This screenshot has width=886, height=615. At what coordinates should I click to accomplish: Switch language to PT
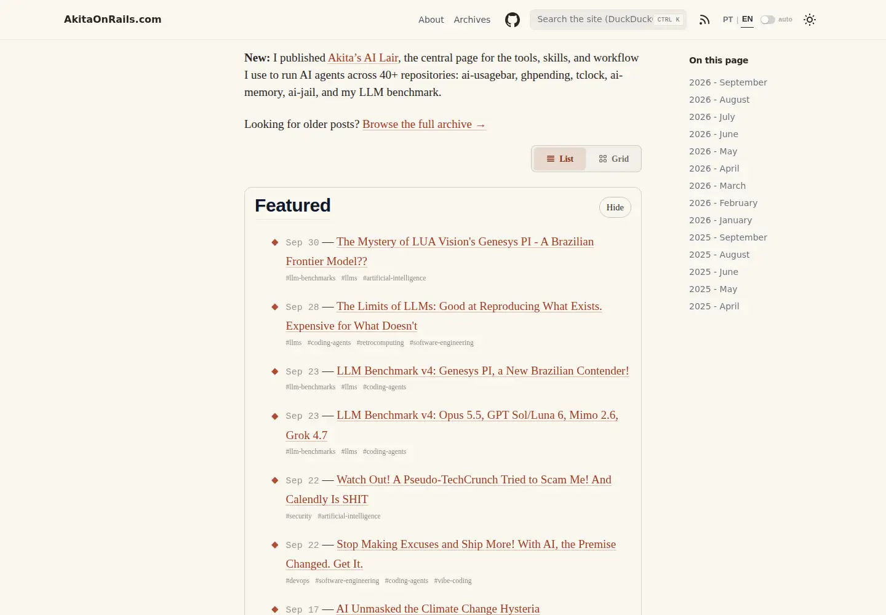[728, 20]
